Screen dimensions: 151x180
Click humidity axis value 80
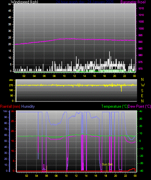click(x=6, y=123)
